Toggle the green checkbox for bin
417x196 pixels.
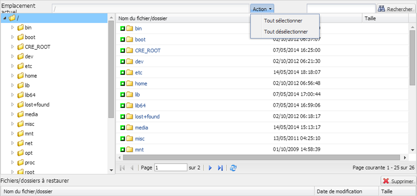123,28
